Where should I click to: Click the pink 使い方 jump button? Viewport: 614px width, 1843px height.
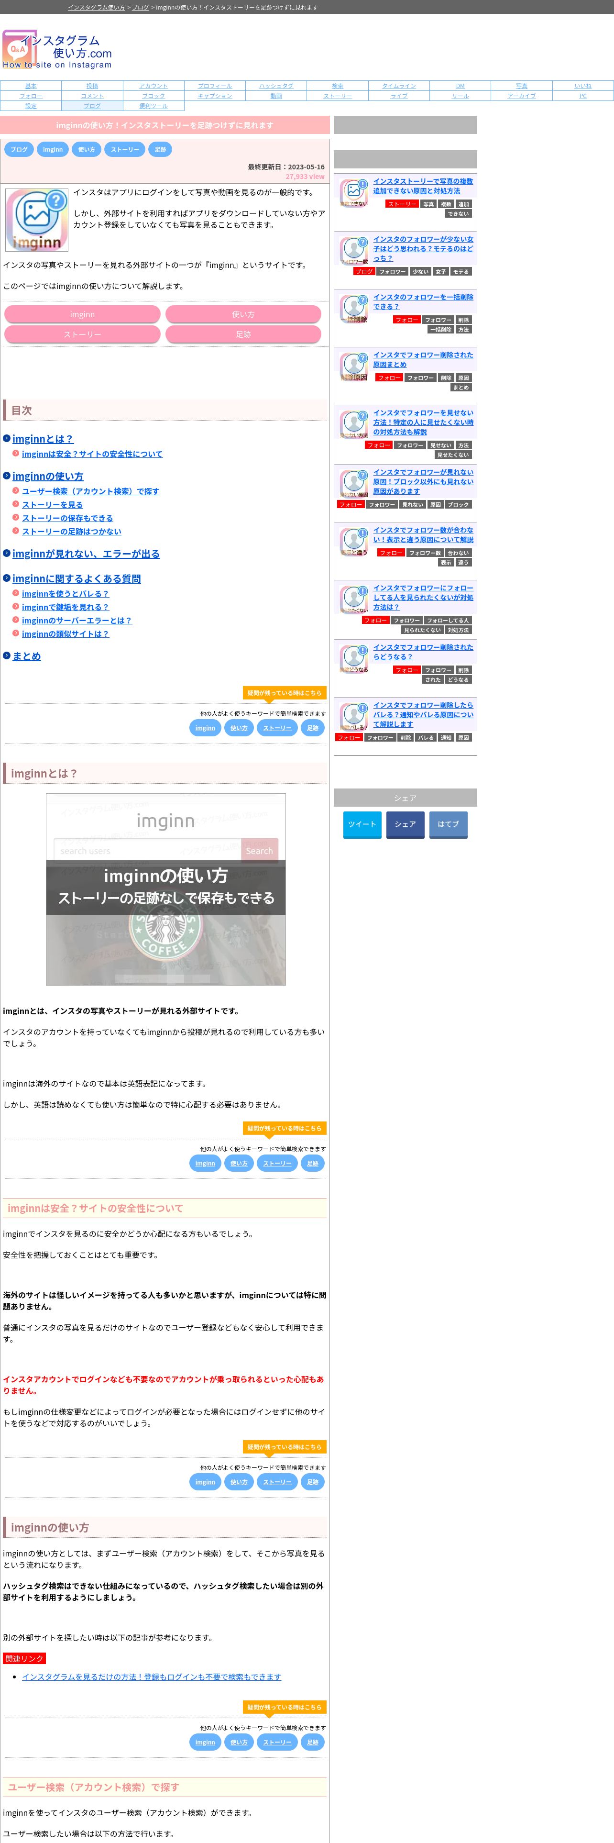coord(243,315)
